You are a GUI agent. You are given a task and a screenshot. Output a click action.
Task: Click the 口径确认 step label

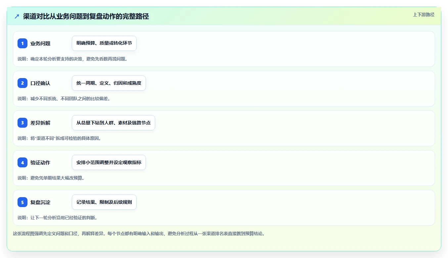click(40, 83)
